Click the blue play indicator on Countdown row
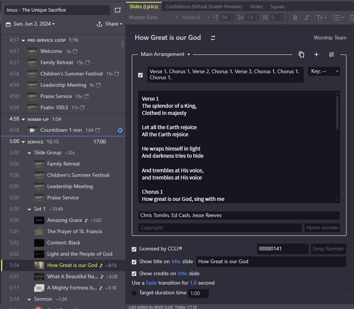 (x=120, y=130)
